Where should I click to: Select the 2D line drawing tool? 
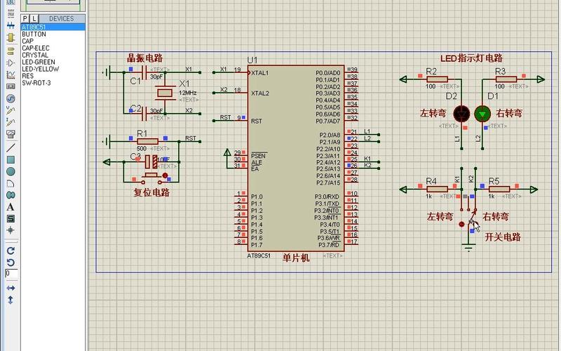[x=11, y=147]
